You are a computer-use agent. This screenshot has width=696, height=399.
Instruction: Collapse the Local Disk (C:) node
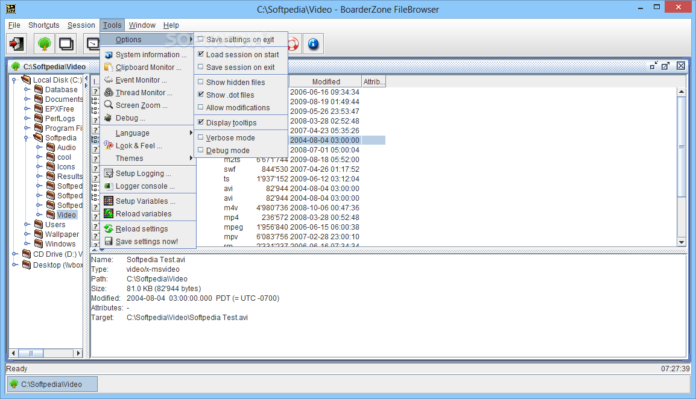pos(14,80)
